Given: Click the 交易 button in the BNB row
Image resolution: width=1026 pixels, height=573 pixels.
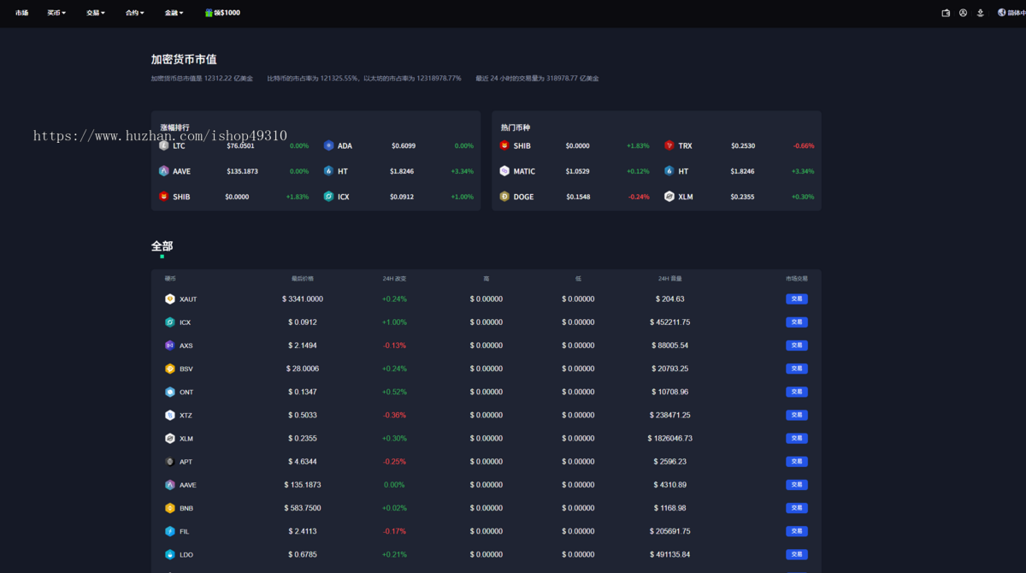Looking at the screenshot, I should pos(797,508).
